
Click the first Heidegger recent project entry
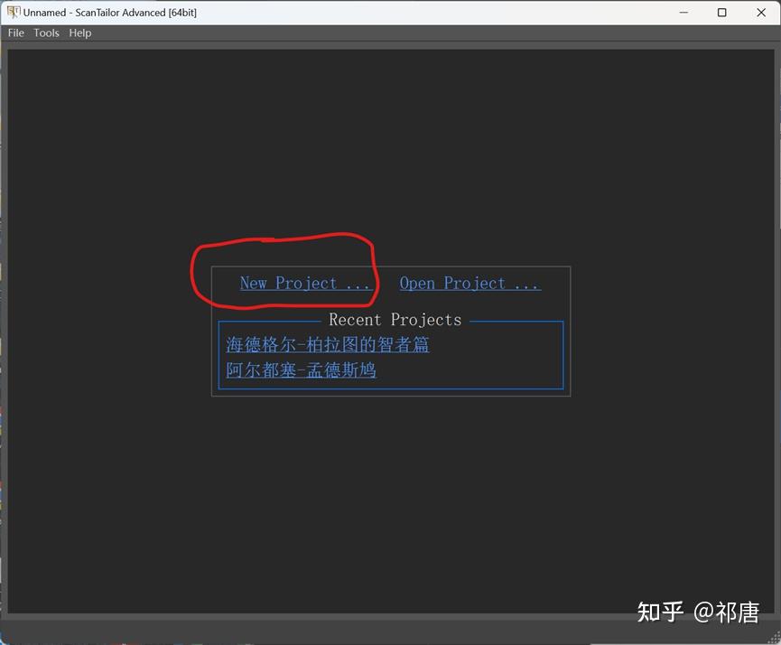327,344
